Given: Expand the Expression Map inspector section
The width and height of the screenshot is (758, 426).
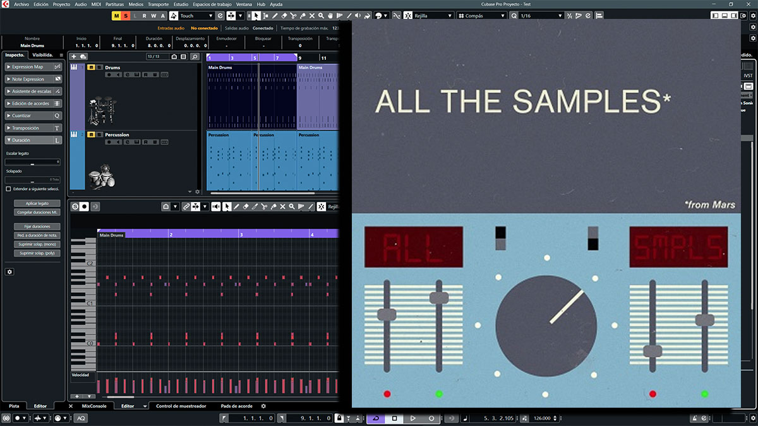Looking at the screenshot, I should (x=33, y=67).
